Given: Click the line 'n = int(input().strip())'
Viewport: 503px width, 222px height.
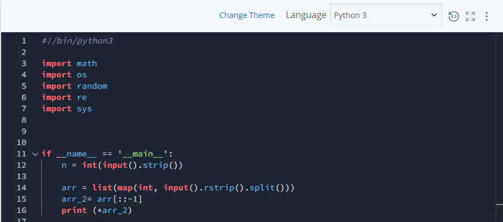Looking at the screenshot, I should [x=122, y=165].
